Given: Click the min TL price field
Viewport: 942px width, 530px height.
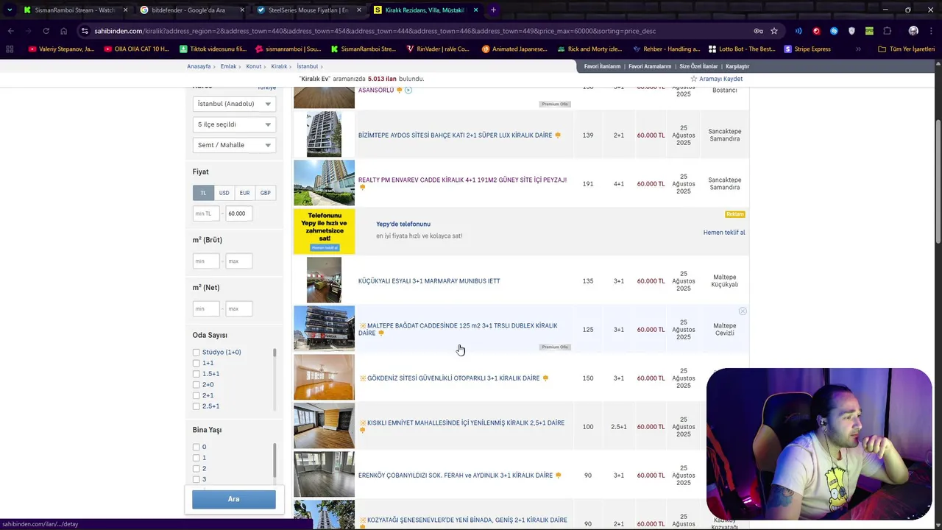Looking at the screenshot, I should click(206, 213).
